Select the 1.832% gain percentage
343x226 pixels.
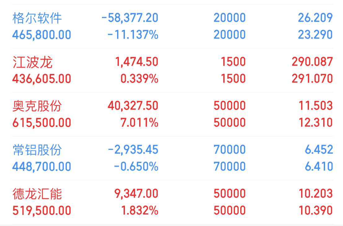tap(139, 211)
